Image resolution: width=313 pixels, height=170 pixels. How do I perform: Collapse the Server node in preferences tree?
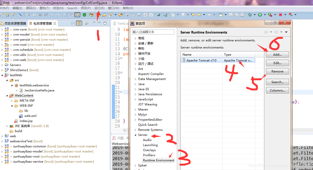pos(135,135)
